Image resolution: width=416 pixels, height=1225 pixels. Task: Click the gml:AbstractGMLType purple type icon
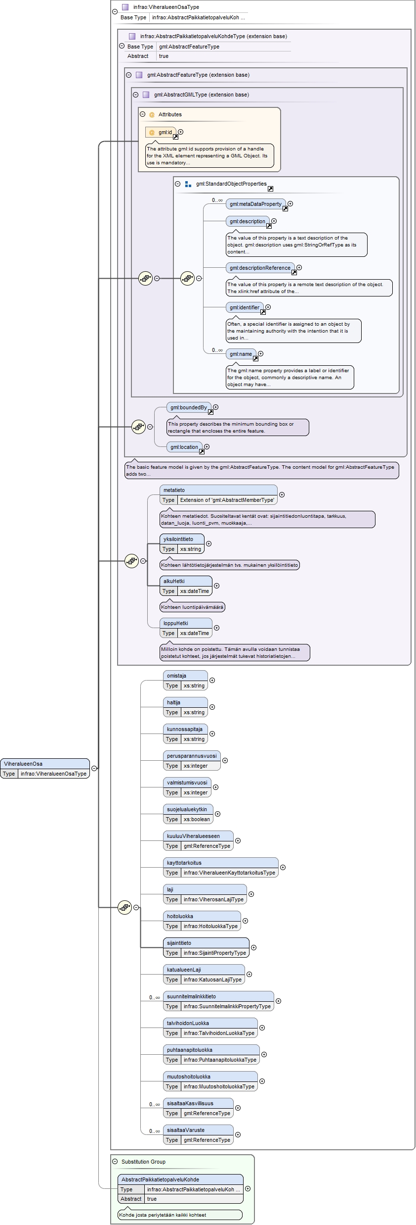click(x=146, y=95)
